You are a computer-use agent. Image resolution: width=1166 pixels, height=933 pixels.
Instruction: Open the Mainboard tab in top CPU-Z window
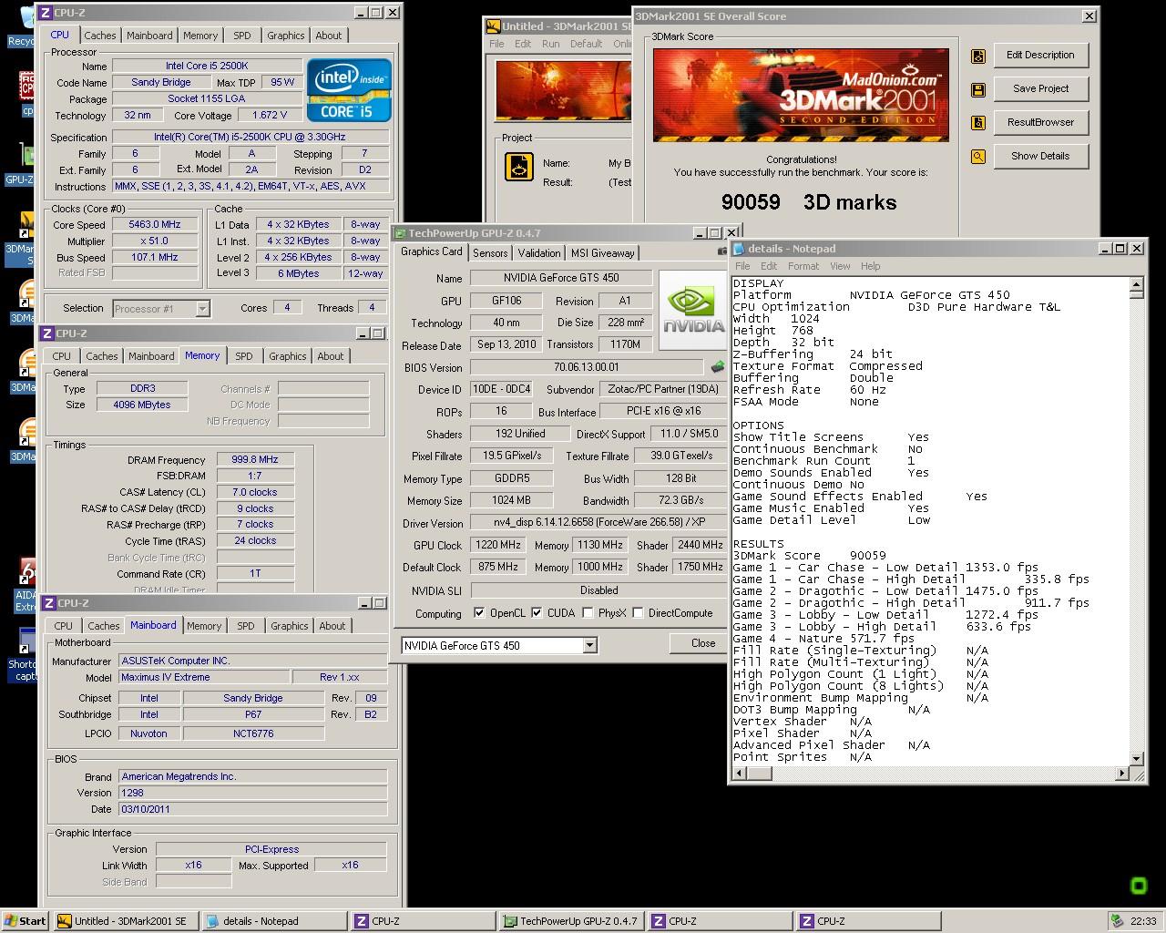(149, 36)
